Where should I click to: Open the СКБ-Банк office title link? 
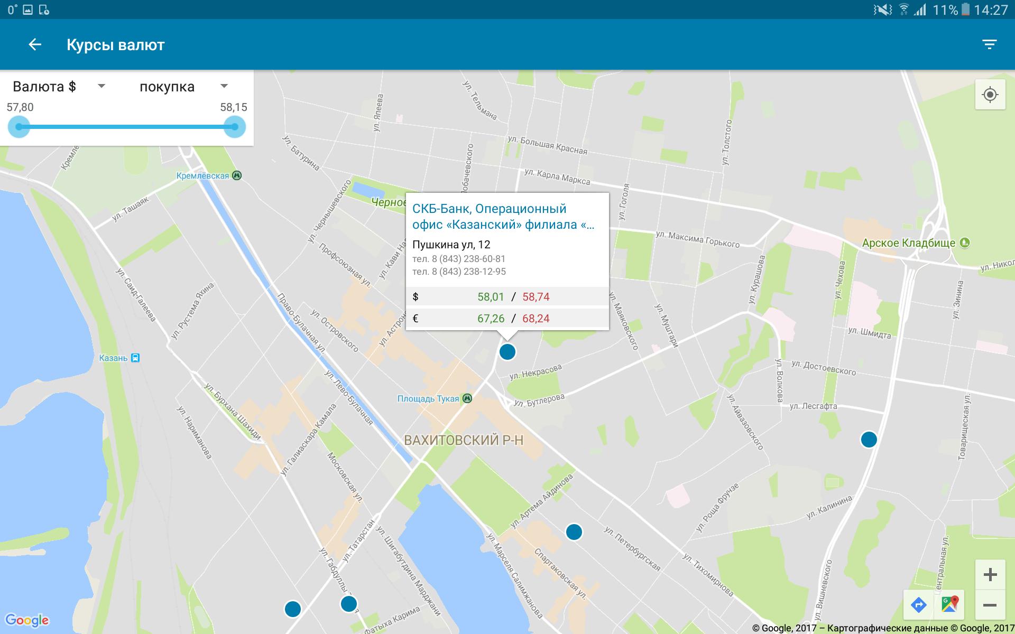[503, 217]
